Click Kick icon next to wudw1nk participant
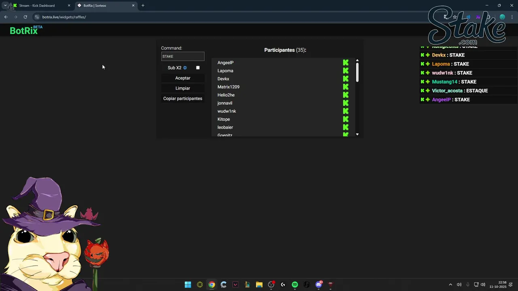This screenshot has height=291, width=518. click(x=346, y=111)
